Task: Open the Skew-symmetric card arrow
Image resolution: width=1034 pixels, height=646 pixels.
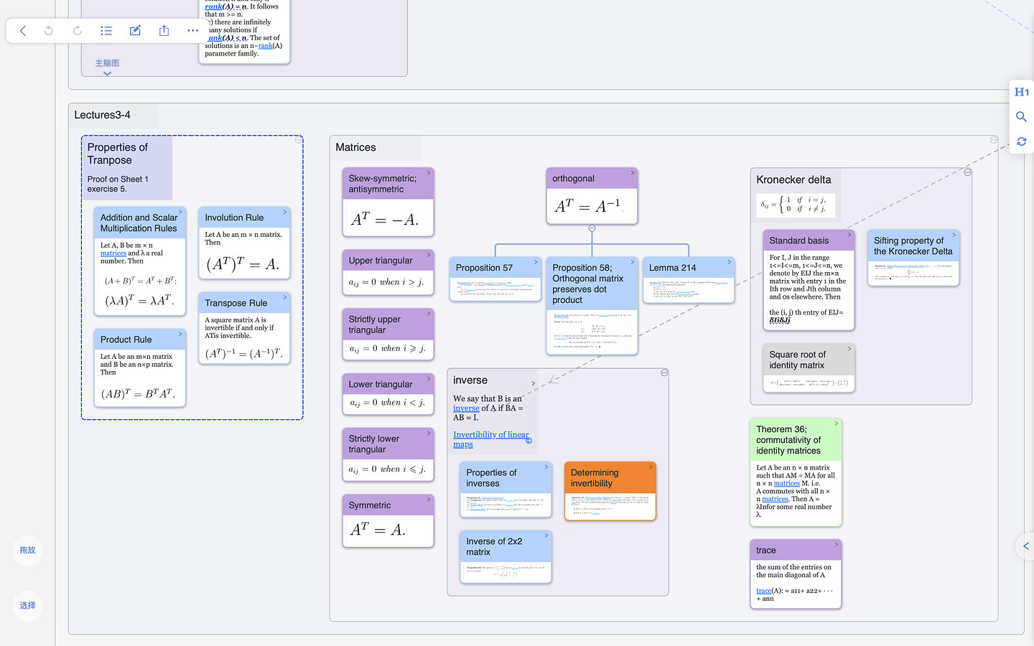Action: click(429, 172)
